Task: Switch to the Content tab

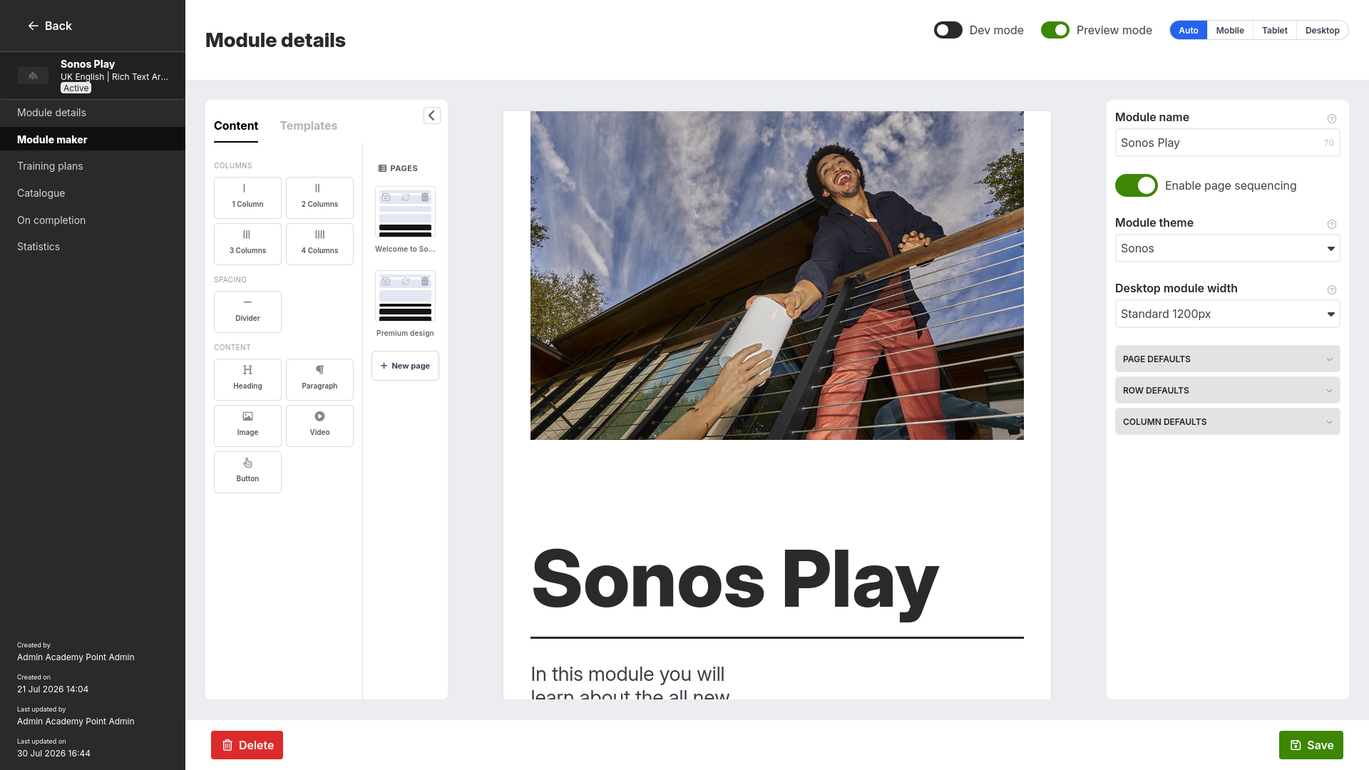Action: click(236, 125)
